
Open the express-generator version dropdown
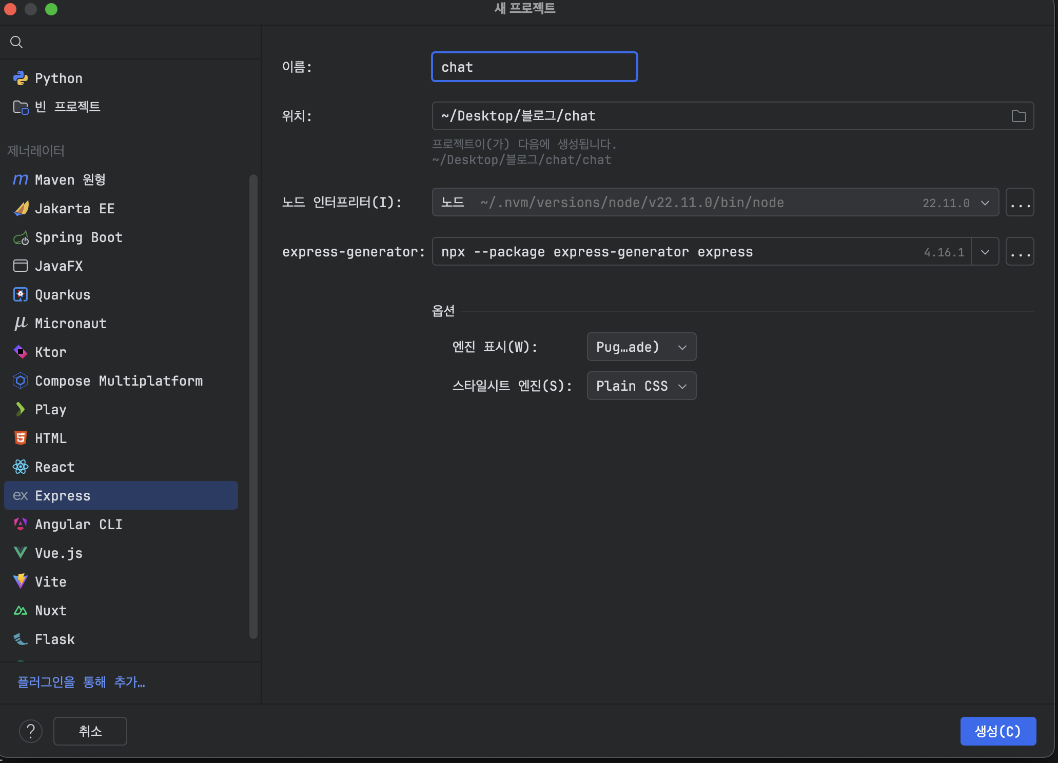(985, 251)
